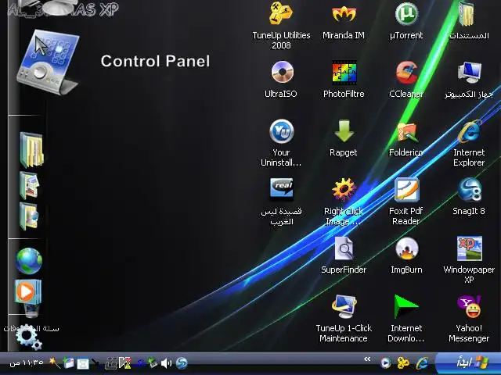The image size is (501, 375).
Task: Open Internet Explorer from the Quick Launch bar
Action: [x=422, y=362]
